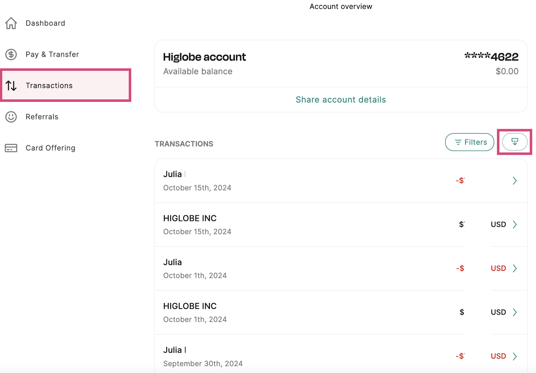Open the Card Offering page

[x=50, y=148]
